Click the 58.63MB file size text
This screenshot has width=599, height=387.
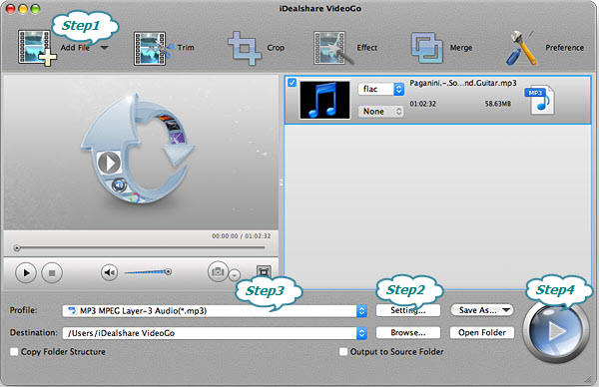pyautogui.click(x=498, y=104)
